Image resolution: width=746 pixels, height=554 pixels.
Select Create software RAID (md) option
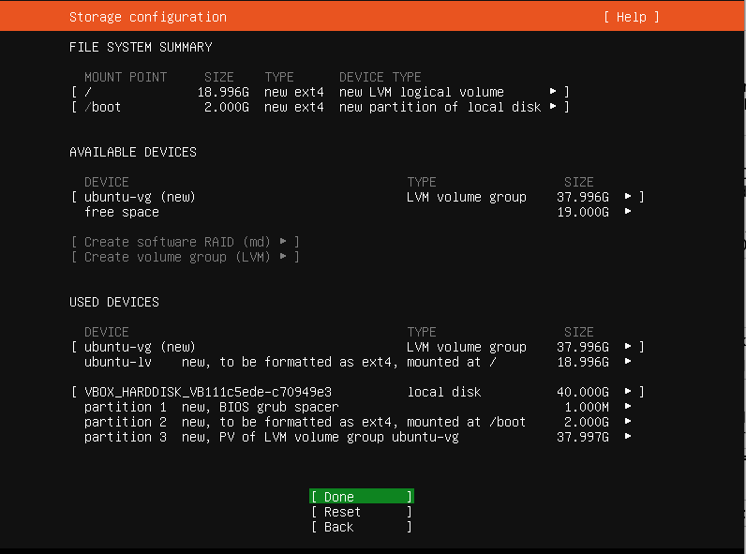tap(185, 242)
